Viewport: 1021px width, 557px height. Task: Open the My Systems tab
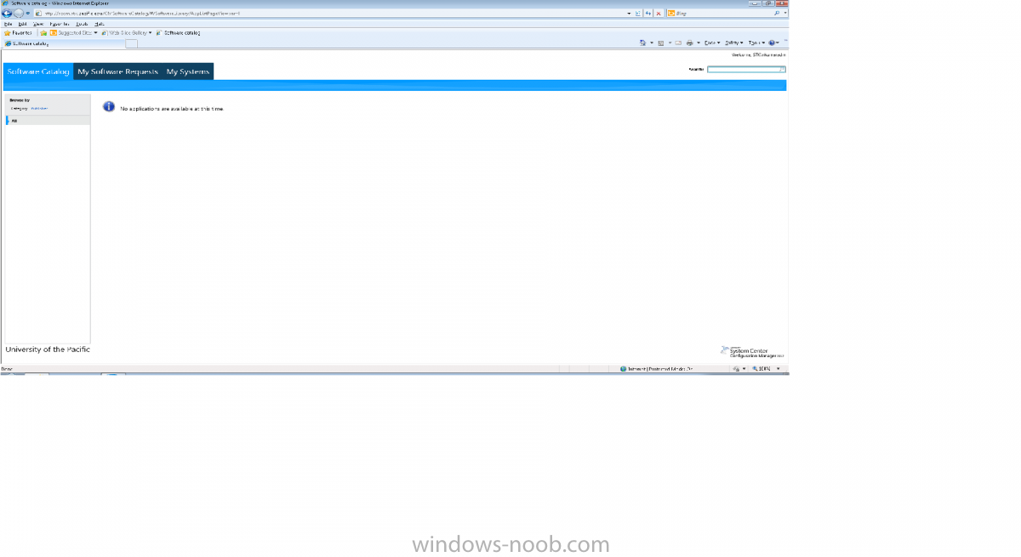[x=187, y=72]
